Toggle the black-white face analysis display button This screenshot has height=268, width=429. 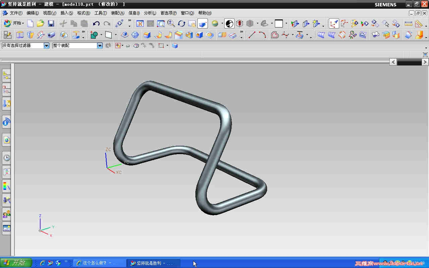[229, 23]
